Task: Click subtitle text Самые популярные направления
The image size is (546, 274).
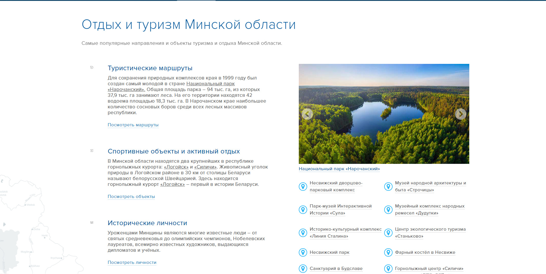Action: [182, 43]
